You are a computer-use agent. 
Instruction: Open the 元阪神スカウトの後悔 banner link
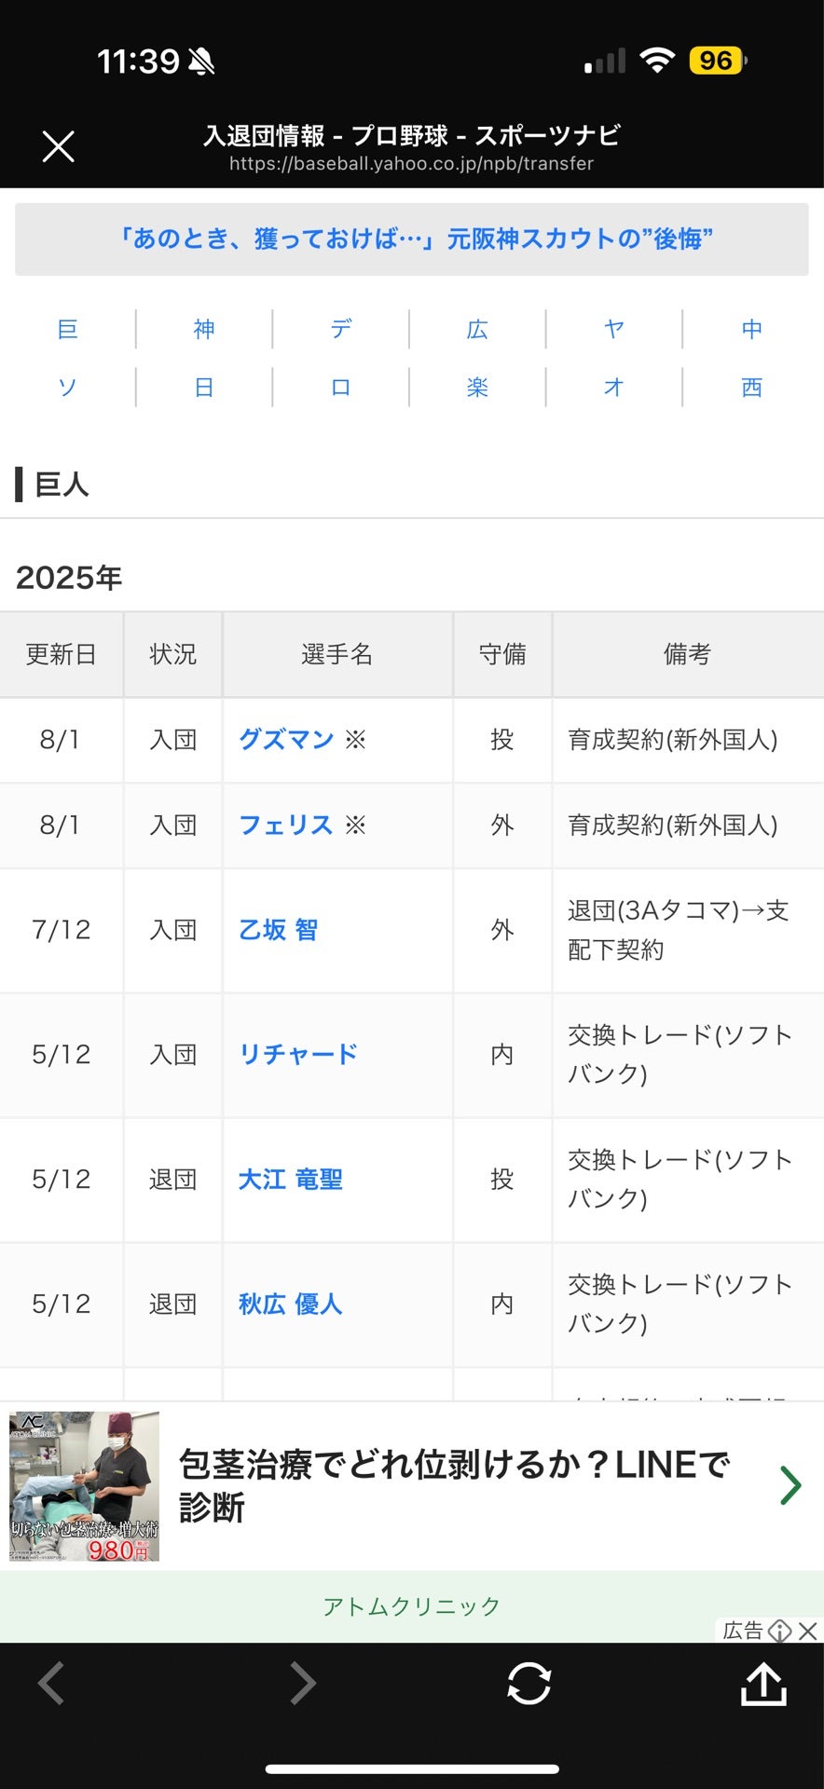click(412, 239)
